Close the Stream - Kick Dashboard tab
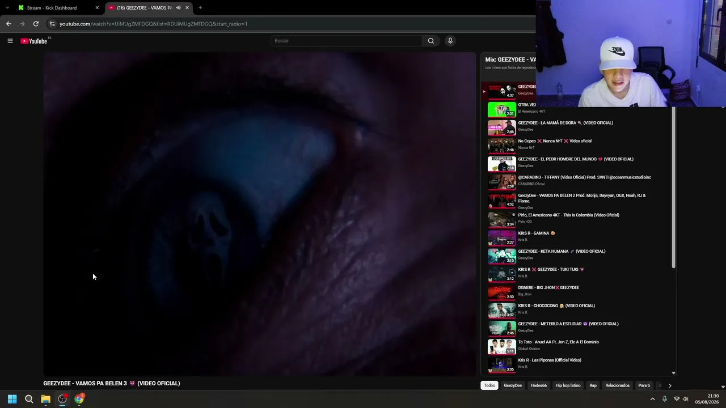The image size is (726, 408). [97, 8]
